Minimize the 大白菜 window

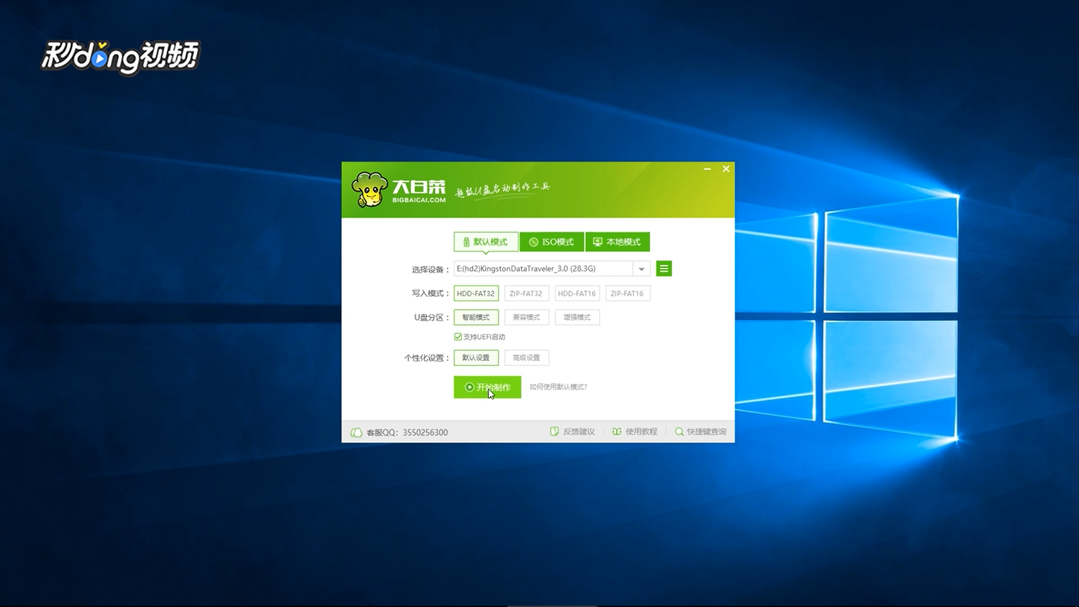[x=707, y=169]
